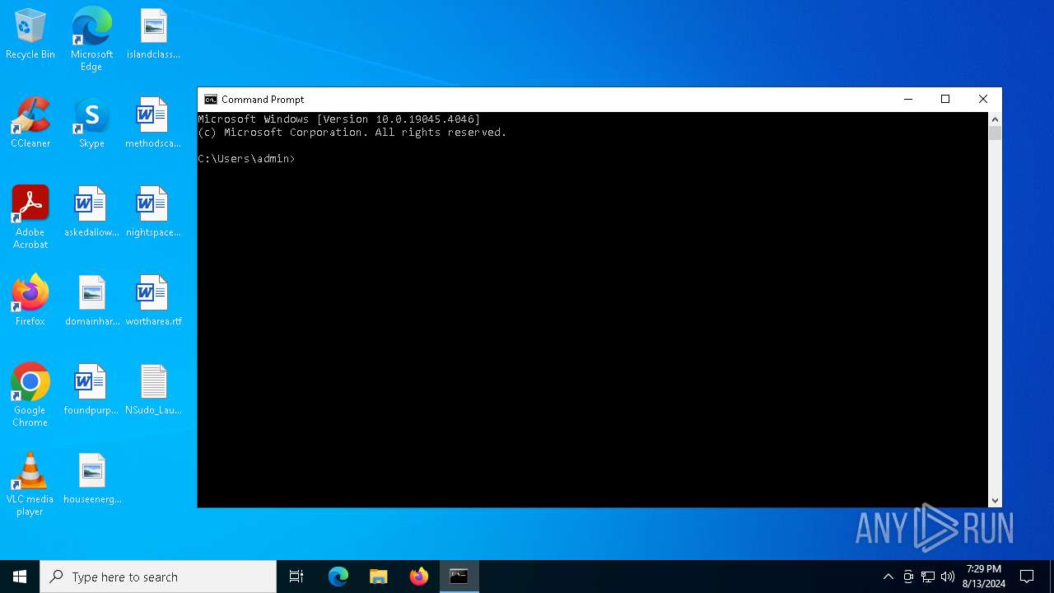Click the taskbar search box

[x=158, y=577]
